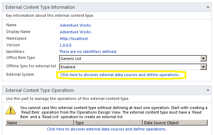Click the External Content Type Information header
Image resolution: width=214 pixels, height=135 pixels.
point(40,7)
